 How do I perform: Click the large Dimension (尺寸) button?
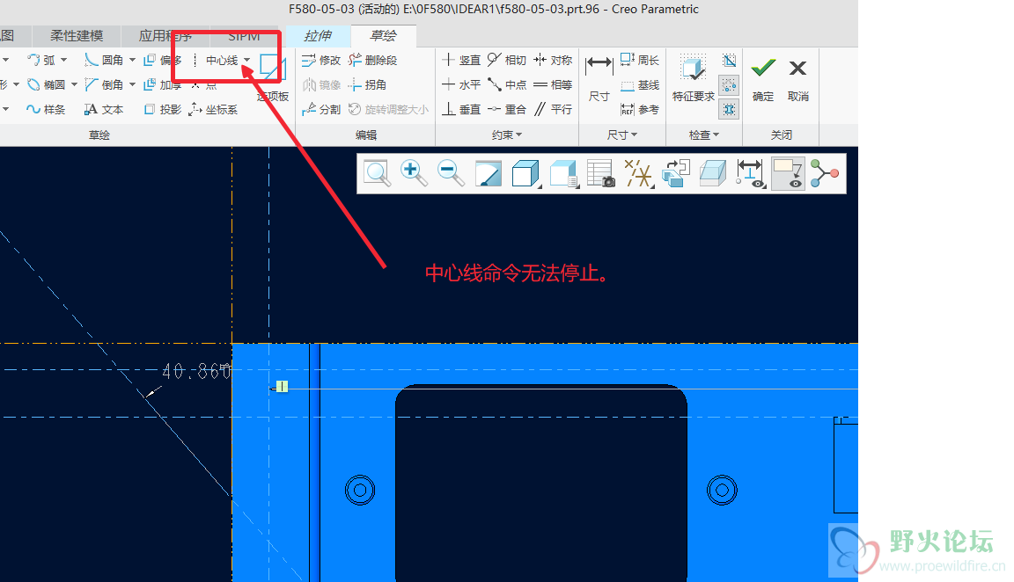tap(599, 79)
